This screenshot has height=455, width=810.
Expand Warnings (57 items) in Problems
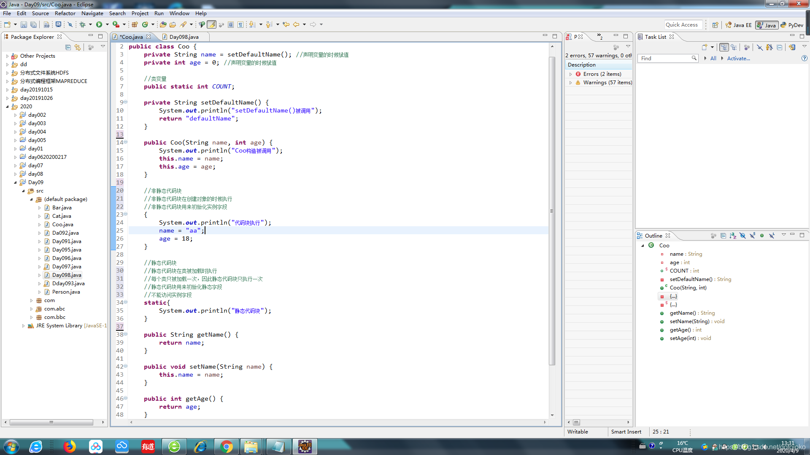(x=571, y=83)
